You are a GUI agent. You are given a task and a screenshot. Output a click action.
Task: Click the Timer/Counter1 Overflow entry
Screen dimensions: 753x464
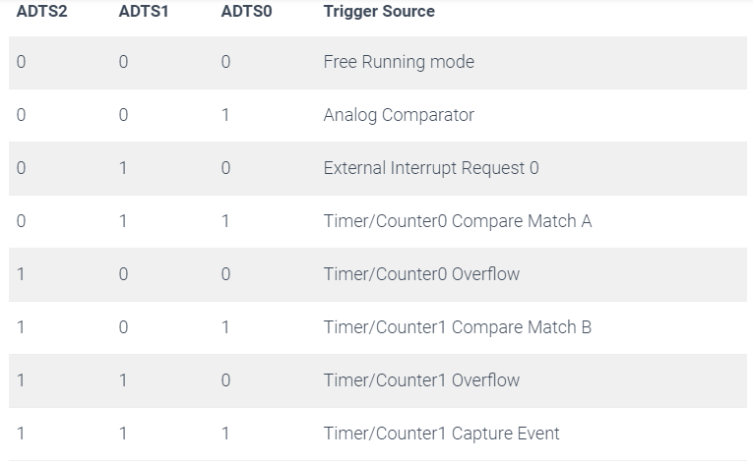(x=421, y=380)
